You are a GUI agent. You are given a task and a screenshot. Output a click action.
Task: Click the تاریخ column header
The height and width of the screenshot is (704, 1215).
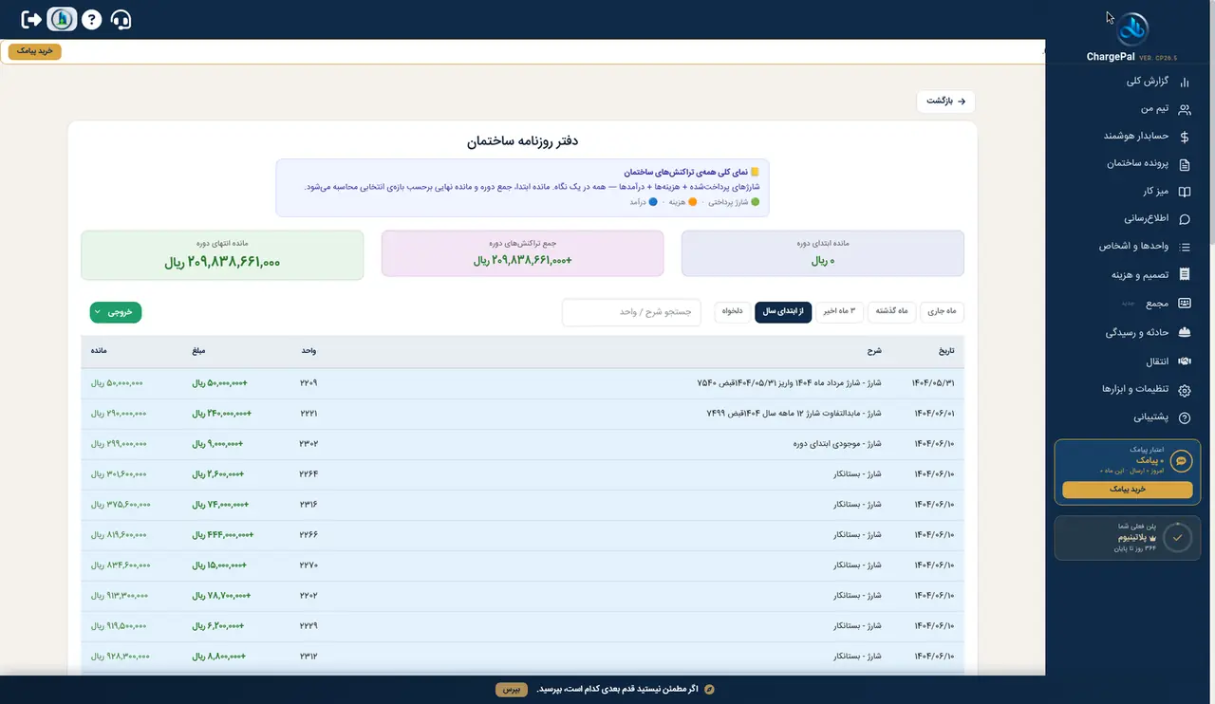pyautogui.click(x=945, y=351)
